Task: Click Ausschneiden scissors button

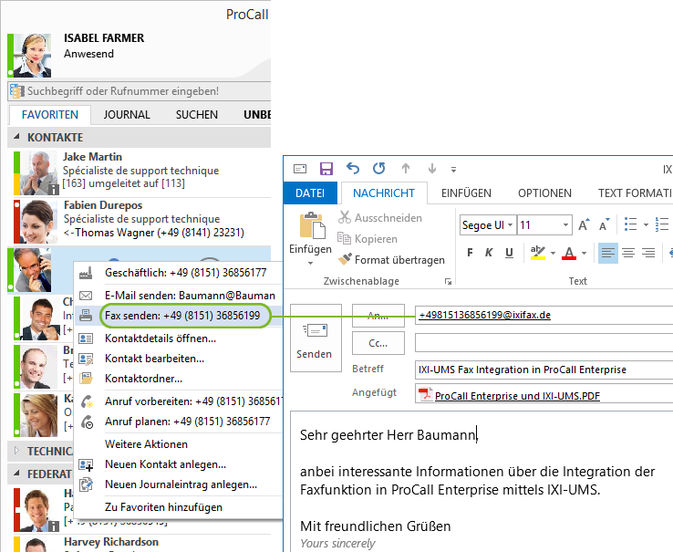Action: [380, 218]
